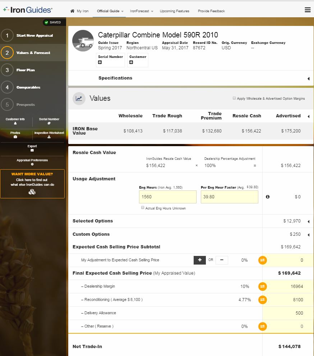Click the Delivery Allowance amount field
This screenshot has height=356, width=314.
288,313
